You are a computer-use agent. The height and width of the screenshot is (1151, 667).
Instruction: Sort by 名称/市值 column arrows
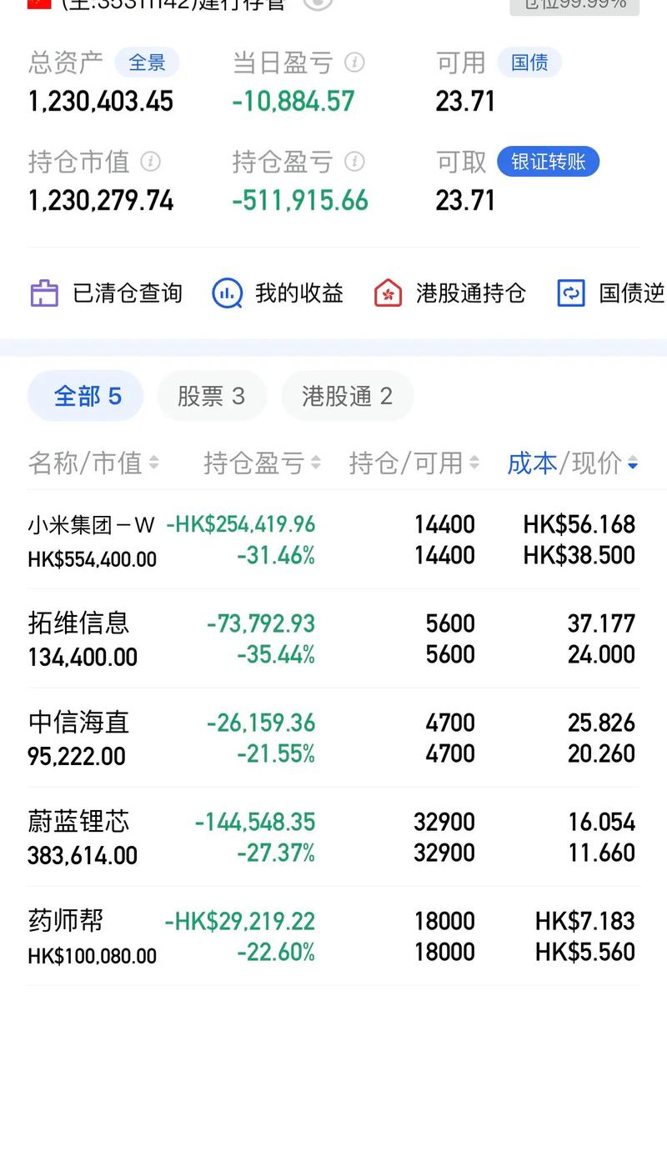coord(153,463)
